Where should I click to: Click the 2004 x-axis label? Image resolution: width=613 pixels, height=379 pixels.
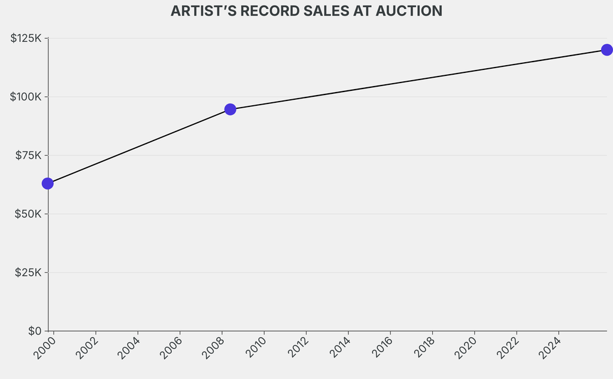pos(129,348)
